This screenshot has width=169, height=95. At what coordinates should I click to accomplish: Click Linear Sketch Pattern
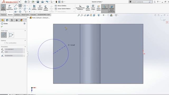pos(63,9)
